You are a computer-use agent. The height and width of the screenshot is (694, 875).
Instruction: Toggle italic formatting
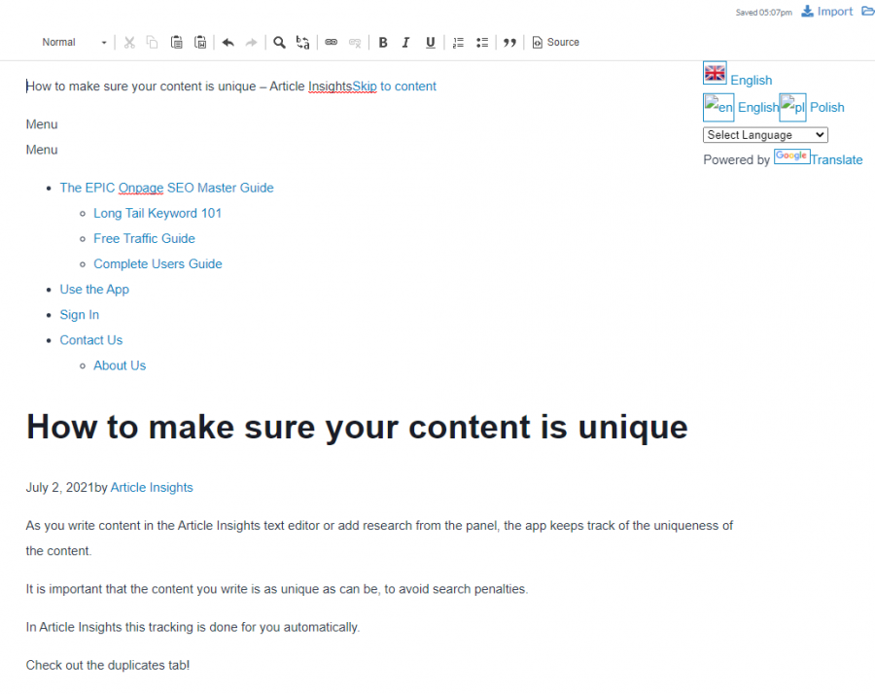[405, 43]
